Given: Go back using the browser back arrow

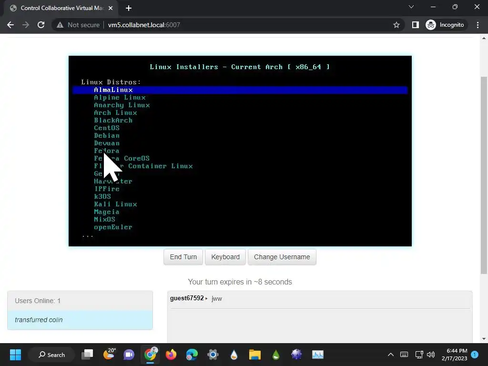Looking at the screenshot, I should pyautogui.click(x=10, y=25).
